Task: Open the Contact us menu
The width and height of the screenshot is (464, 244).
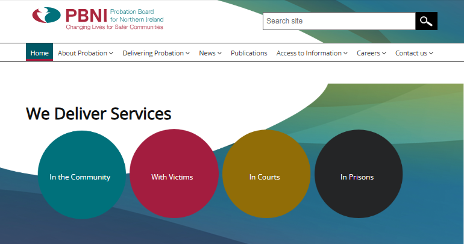Action: pyautogui.click(x=411, y=53)
